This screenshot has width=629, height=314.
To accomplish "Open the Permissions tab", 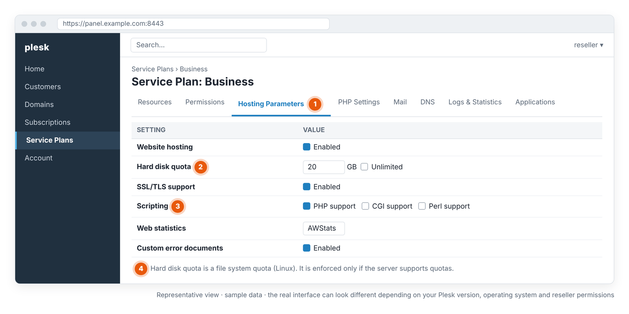I will [x=205, y=102].
